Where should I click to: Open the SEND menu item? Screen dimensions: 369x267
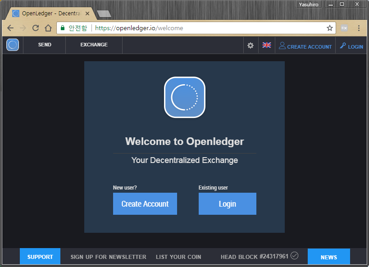(45, 45)
